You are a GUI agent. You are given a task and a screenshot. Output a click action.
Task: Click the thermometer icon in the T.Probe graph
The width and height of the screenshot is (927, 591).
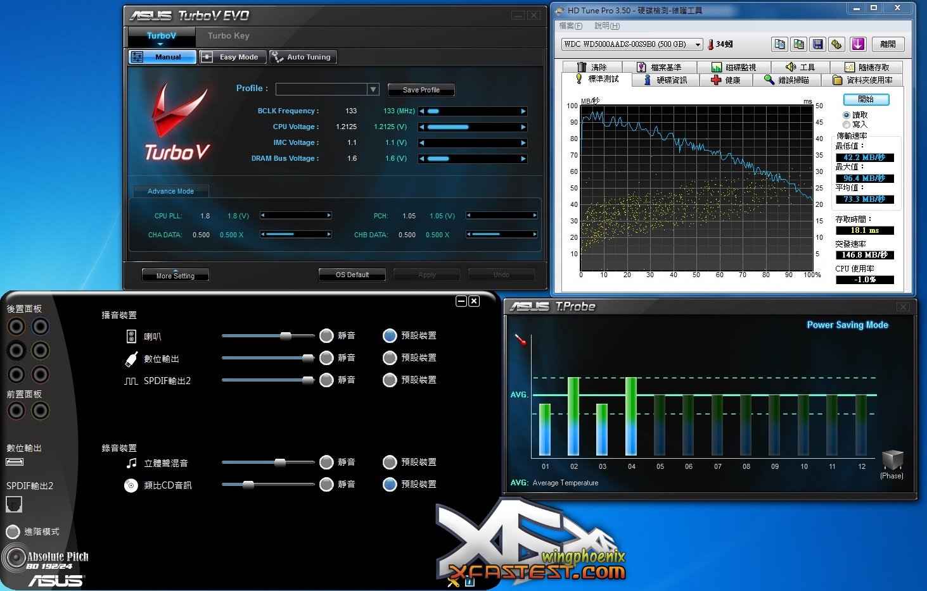pyautogui.click(x=521, y=340)
